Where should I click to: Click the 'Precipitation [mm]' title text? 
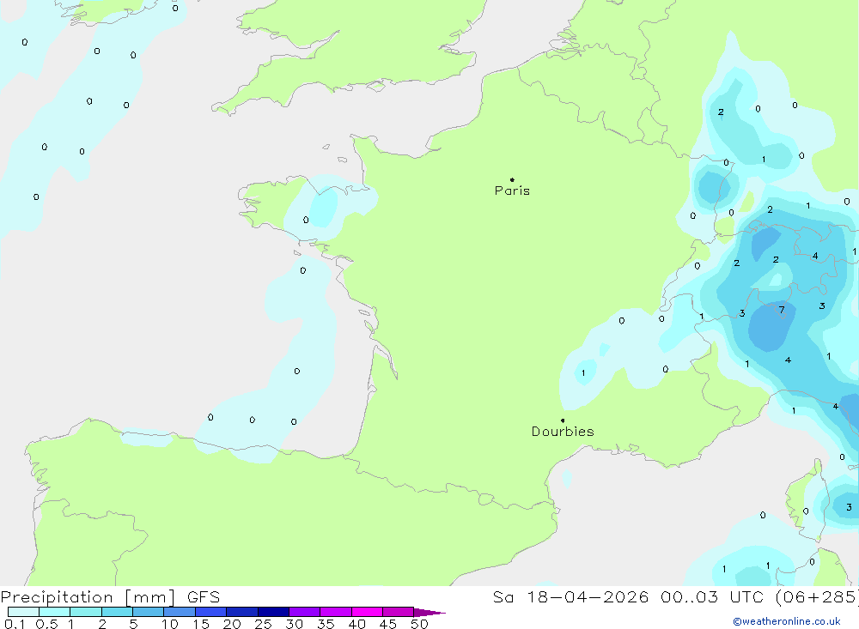88,596
